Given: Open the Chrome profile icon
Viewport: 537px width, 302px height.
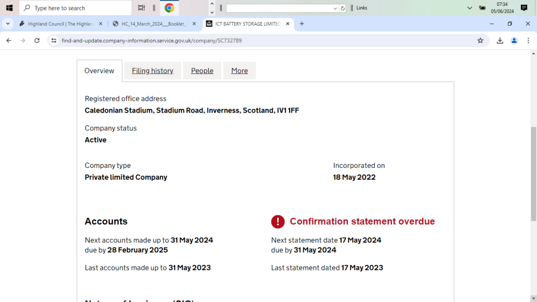Looking at the screenshot, I should tap(514, 41).
